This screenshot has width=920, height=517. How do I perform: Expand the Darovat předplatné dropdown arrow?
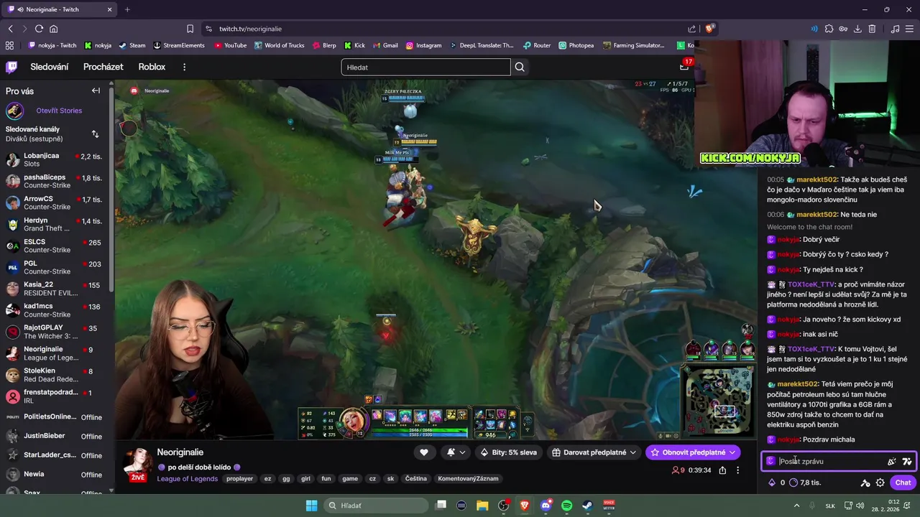tap(632, 452)
